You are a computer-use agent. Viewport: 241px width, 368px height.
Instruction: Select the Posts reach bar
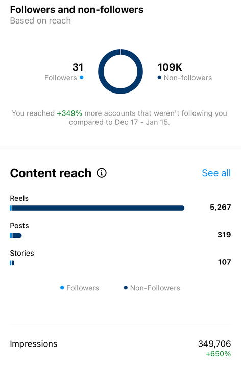click(x=16, y=236)
